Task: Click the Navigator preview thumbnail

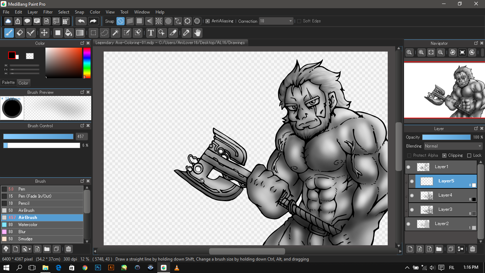Action: coord(445,90)
